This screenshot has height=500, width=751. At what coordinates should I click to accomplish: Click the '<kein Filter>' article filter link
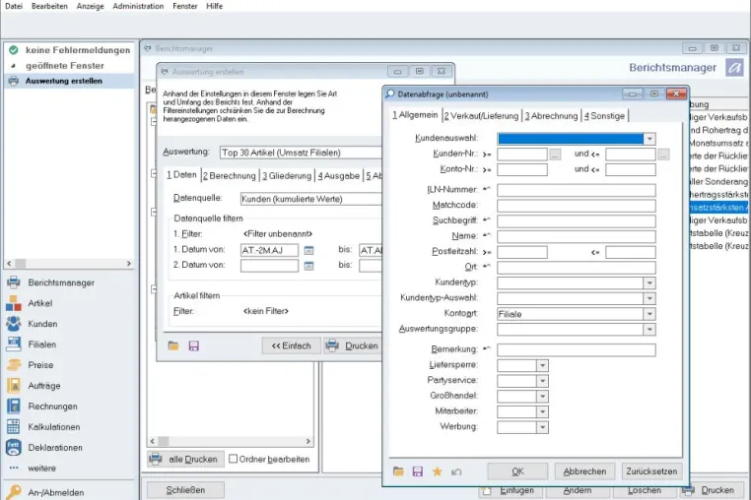click(266, 311)
